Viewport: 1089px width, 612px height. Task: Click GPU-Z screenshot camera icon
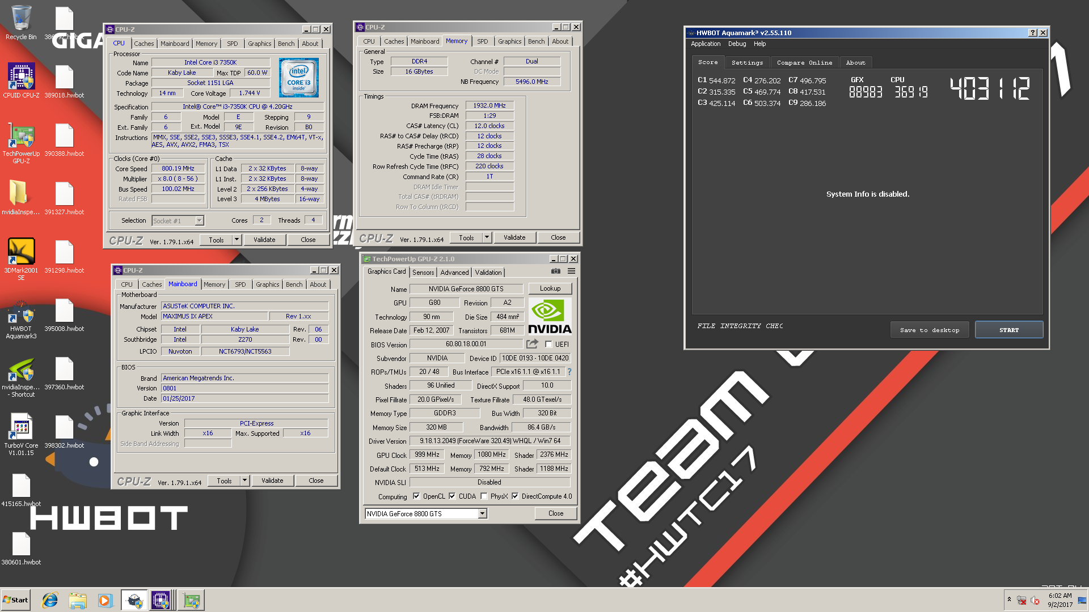tap(556, 271)
